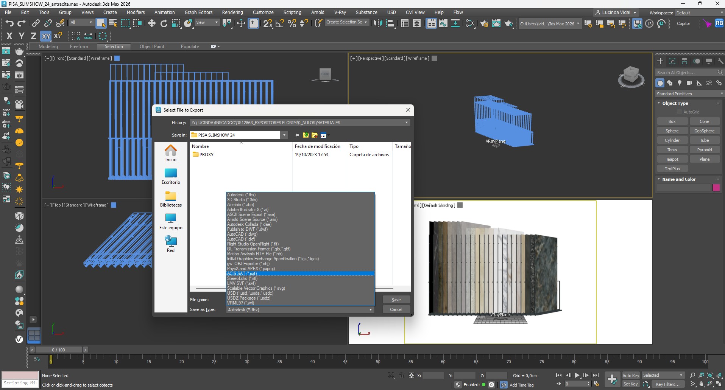Open Inicio location in export dialog
The height and width of the screenshot is (390, 725).
[171, 153]
